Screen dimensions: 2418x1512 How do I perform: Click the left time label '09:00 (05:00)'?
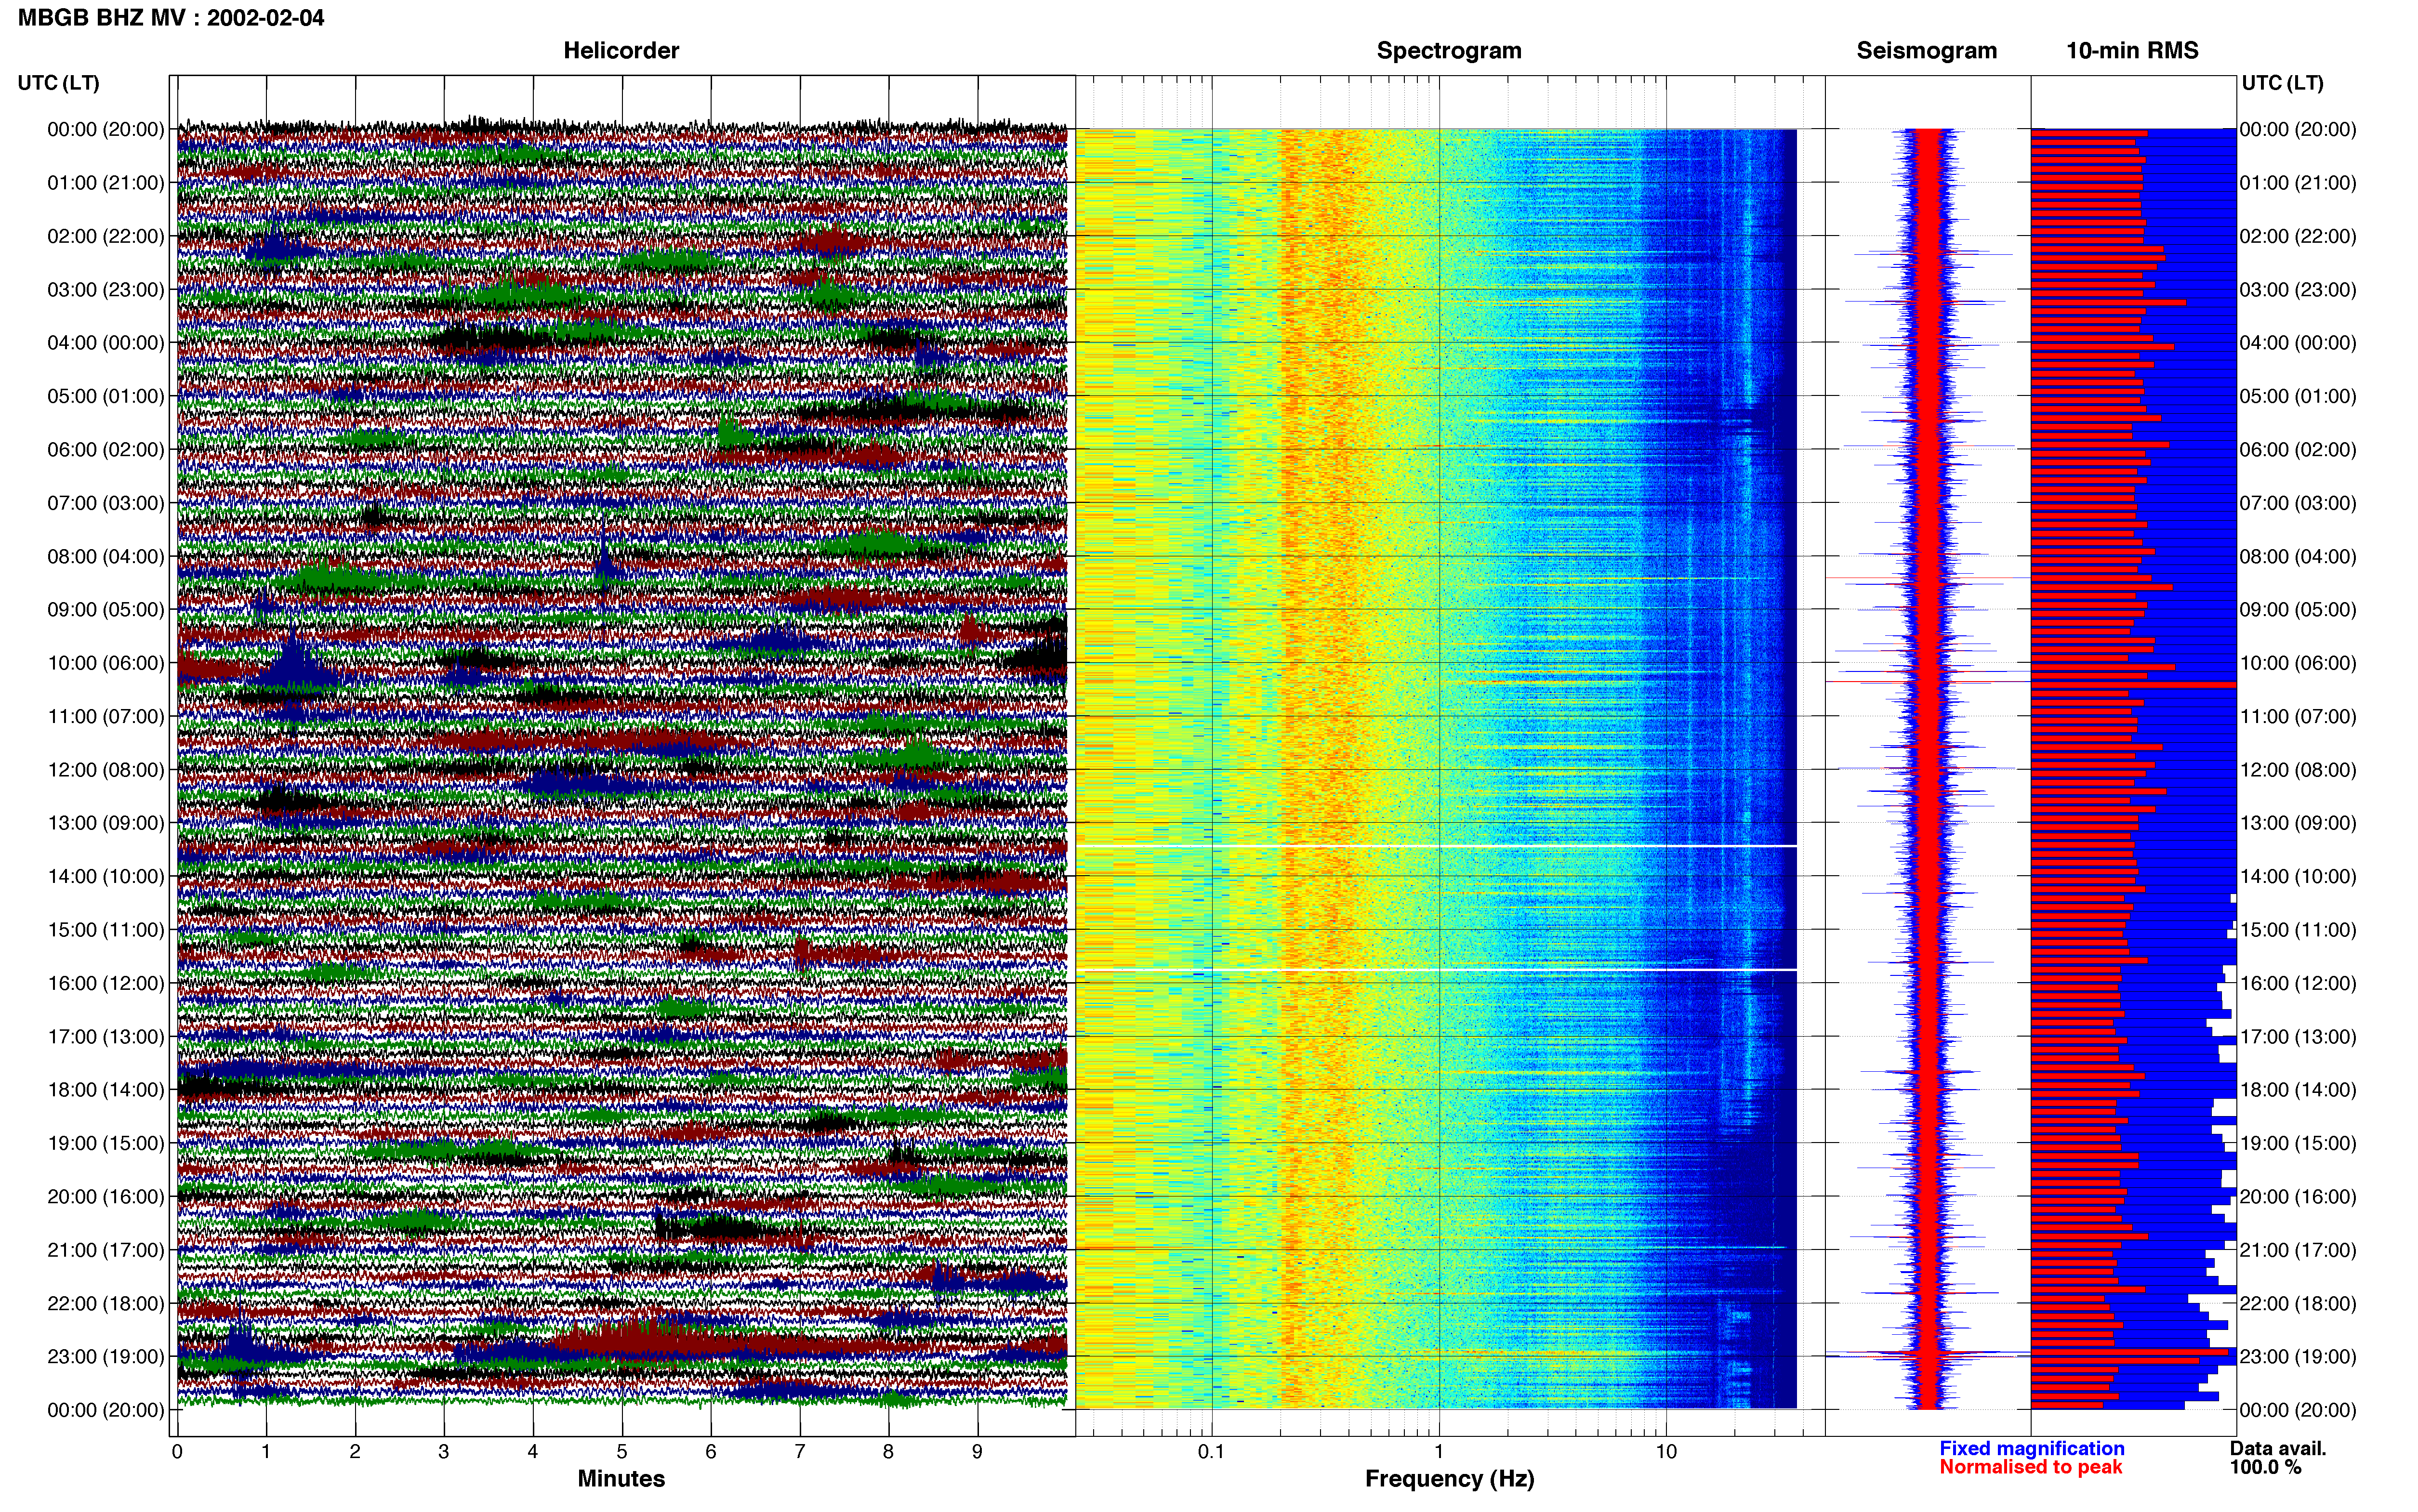pos(106,609)
